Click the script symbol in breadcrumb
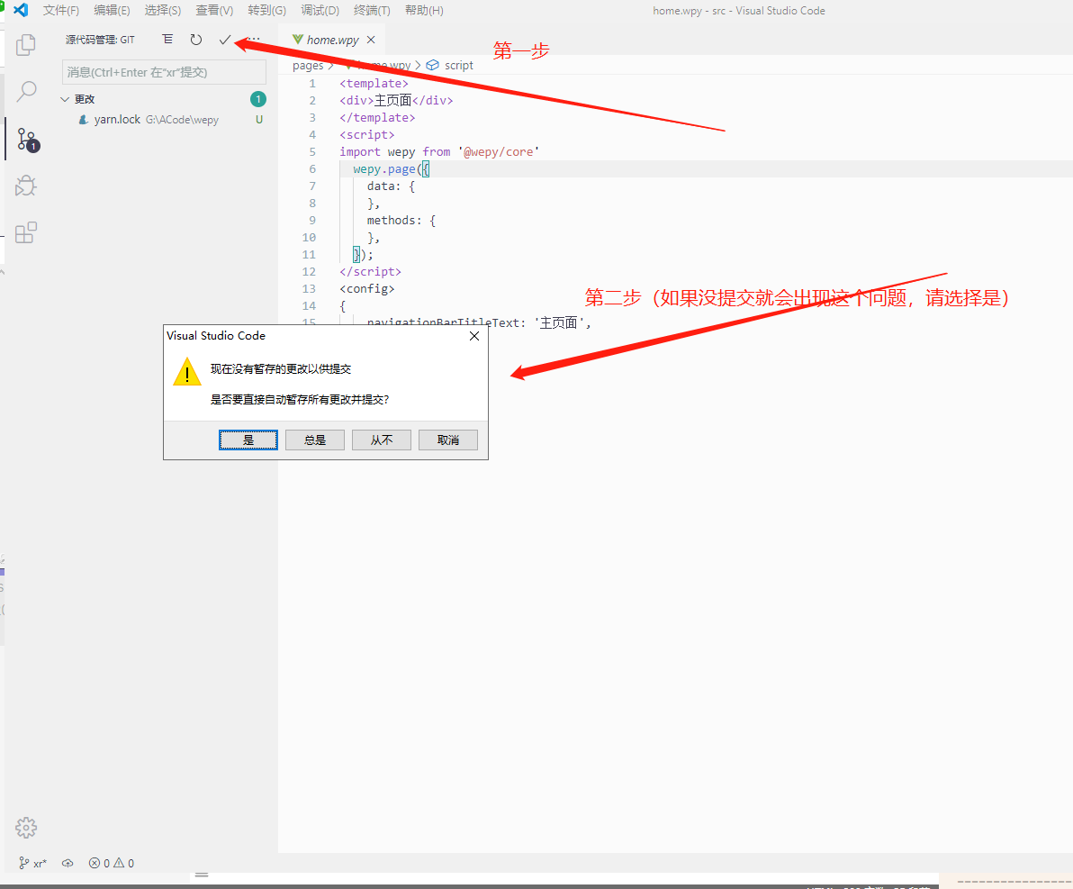Viewport: 1073px width, 889px height. click(x=449, y=65)
